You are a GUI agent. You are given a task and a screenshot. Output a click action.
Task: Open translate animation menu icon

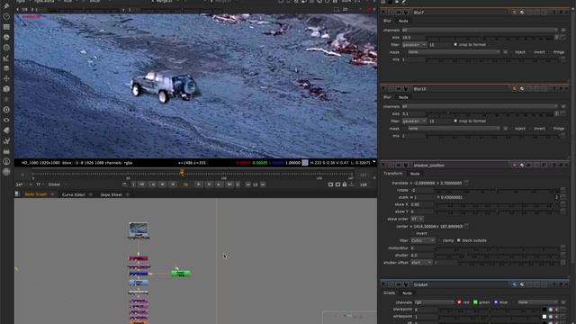click(466, 183)
